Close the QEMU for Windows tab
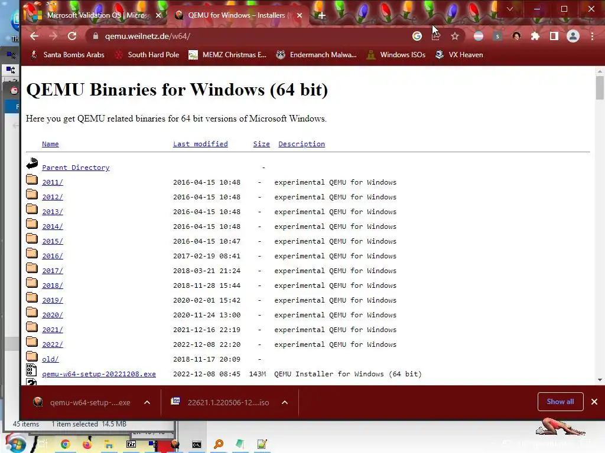605x453 pixels. pos(300,15)
